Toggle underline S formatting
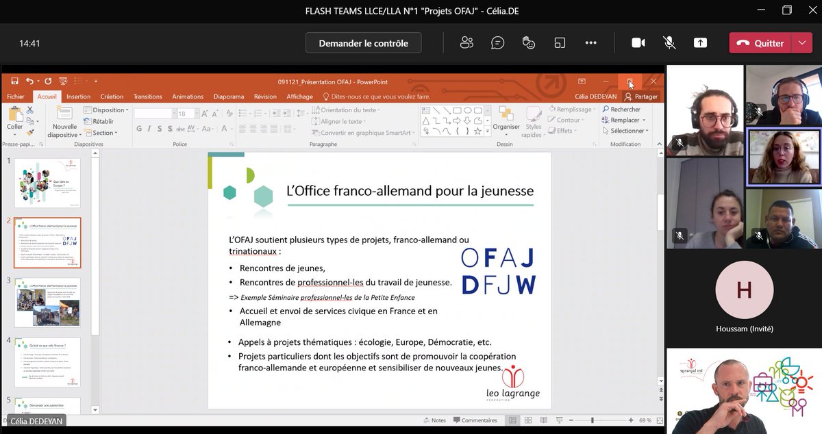This screenshot has height=434, width=822. pos(160,129)
